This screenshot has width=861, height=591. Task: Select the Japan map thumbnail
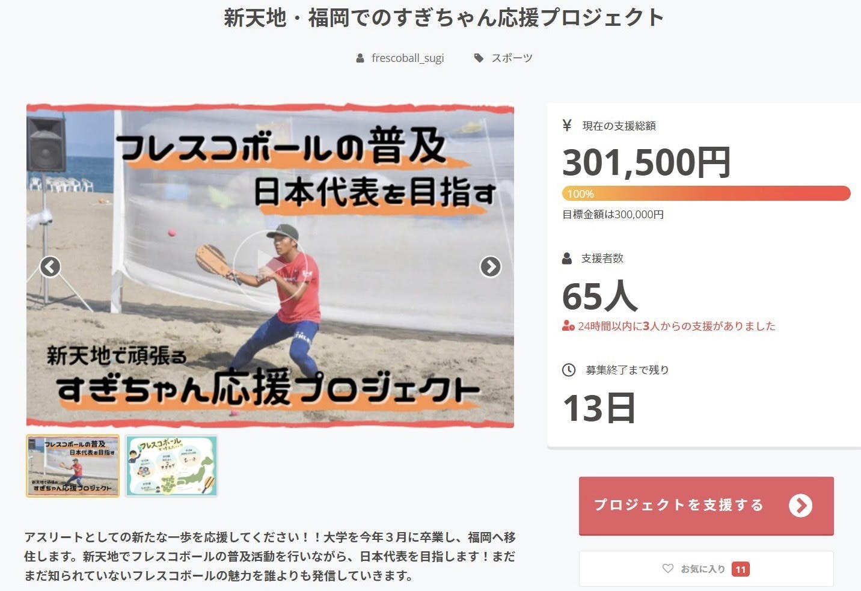coord(171,466)
